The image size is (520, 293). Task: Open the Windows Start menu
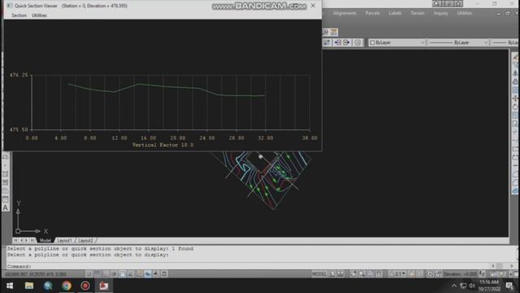point(10,286)
